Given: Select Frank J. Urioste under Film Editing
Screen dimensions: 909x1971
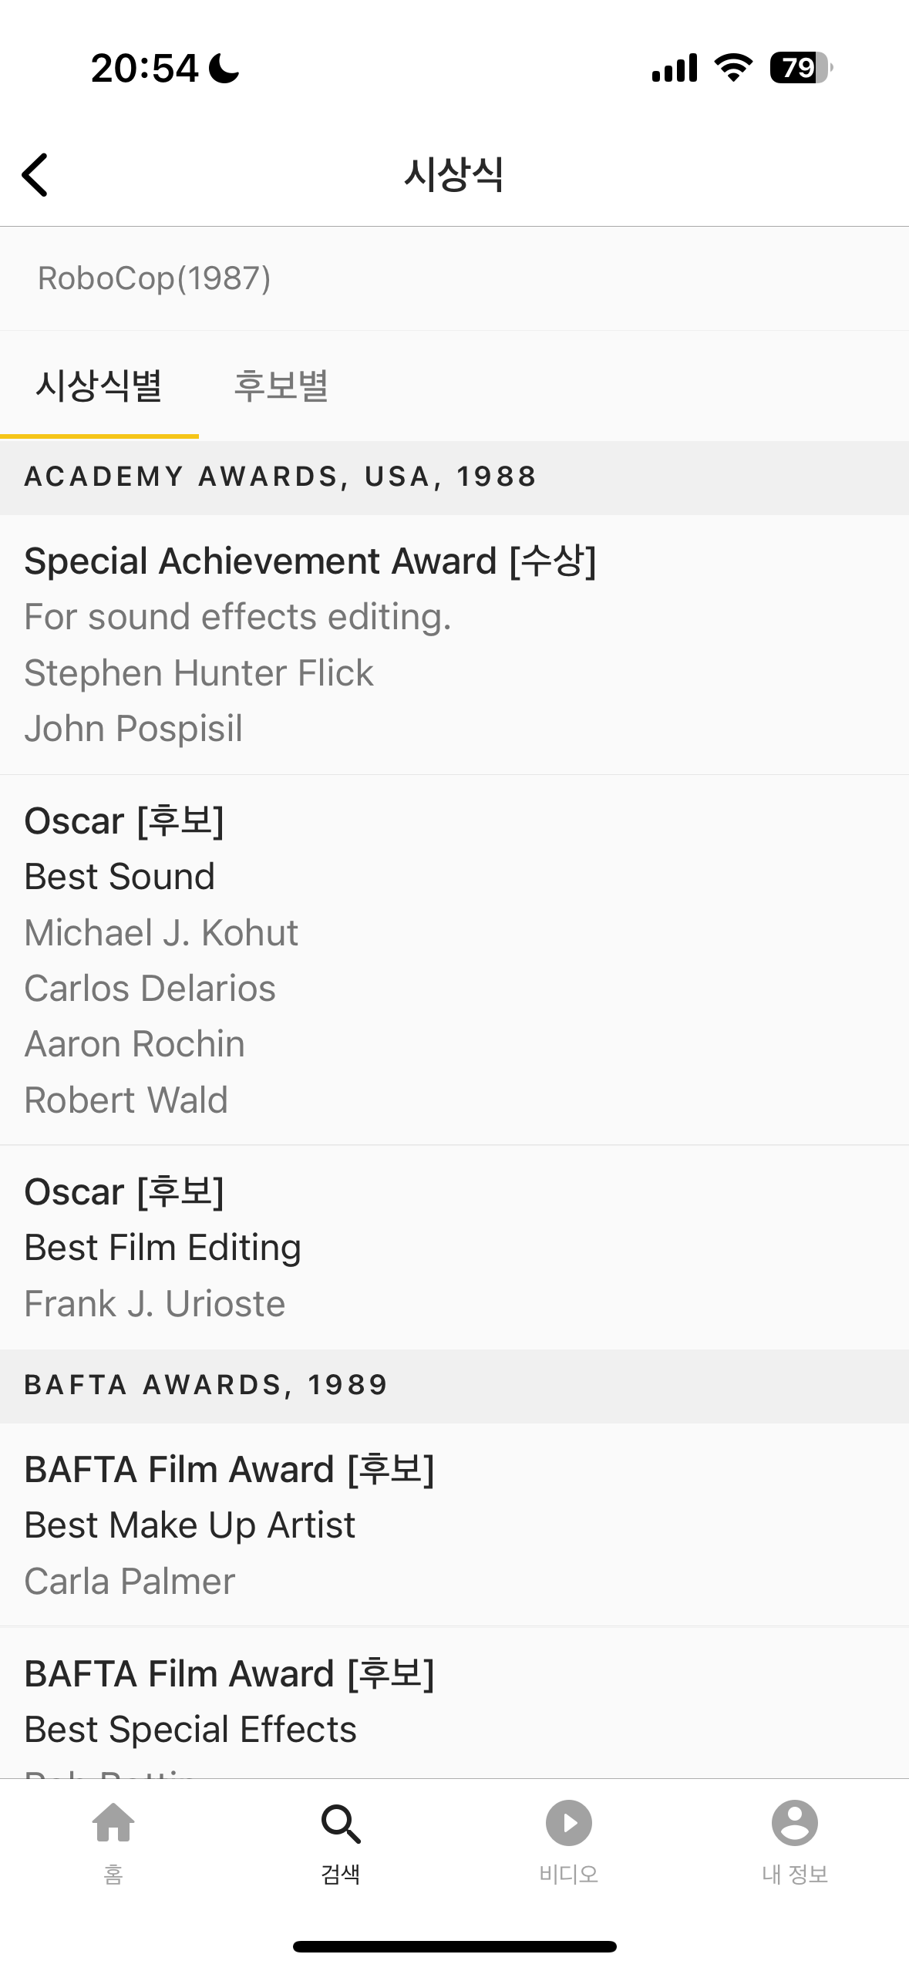Looking at the screenshot, I should coord(155,1304).
